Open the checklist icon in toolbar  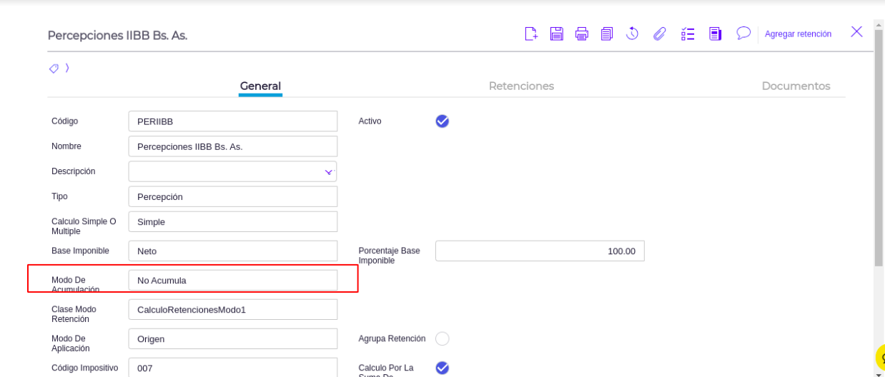click(688, 34)
